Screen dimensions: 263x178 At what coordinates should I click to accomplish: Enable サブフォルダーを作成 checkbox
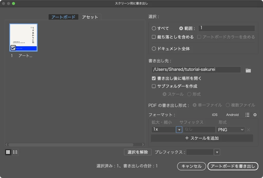pyautogui.click(x=154, y=86)
